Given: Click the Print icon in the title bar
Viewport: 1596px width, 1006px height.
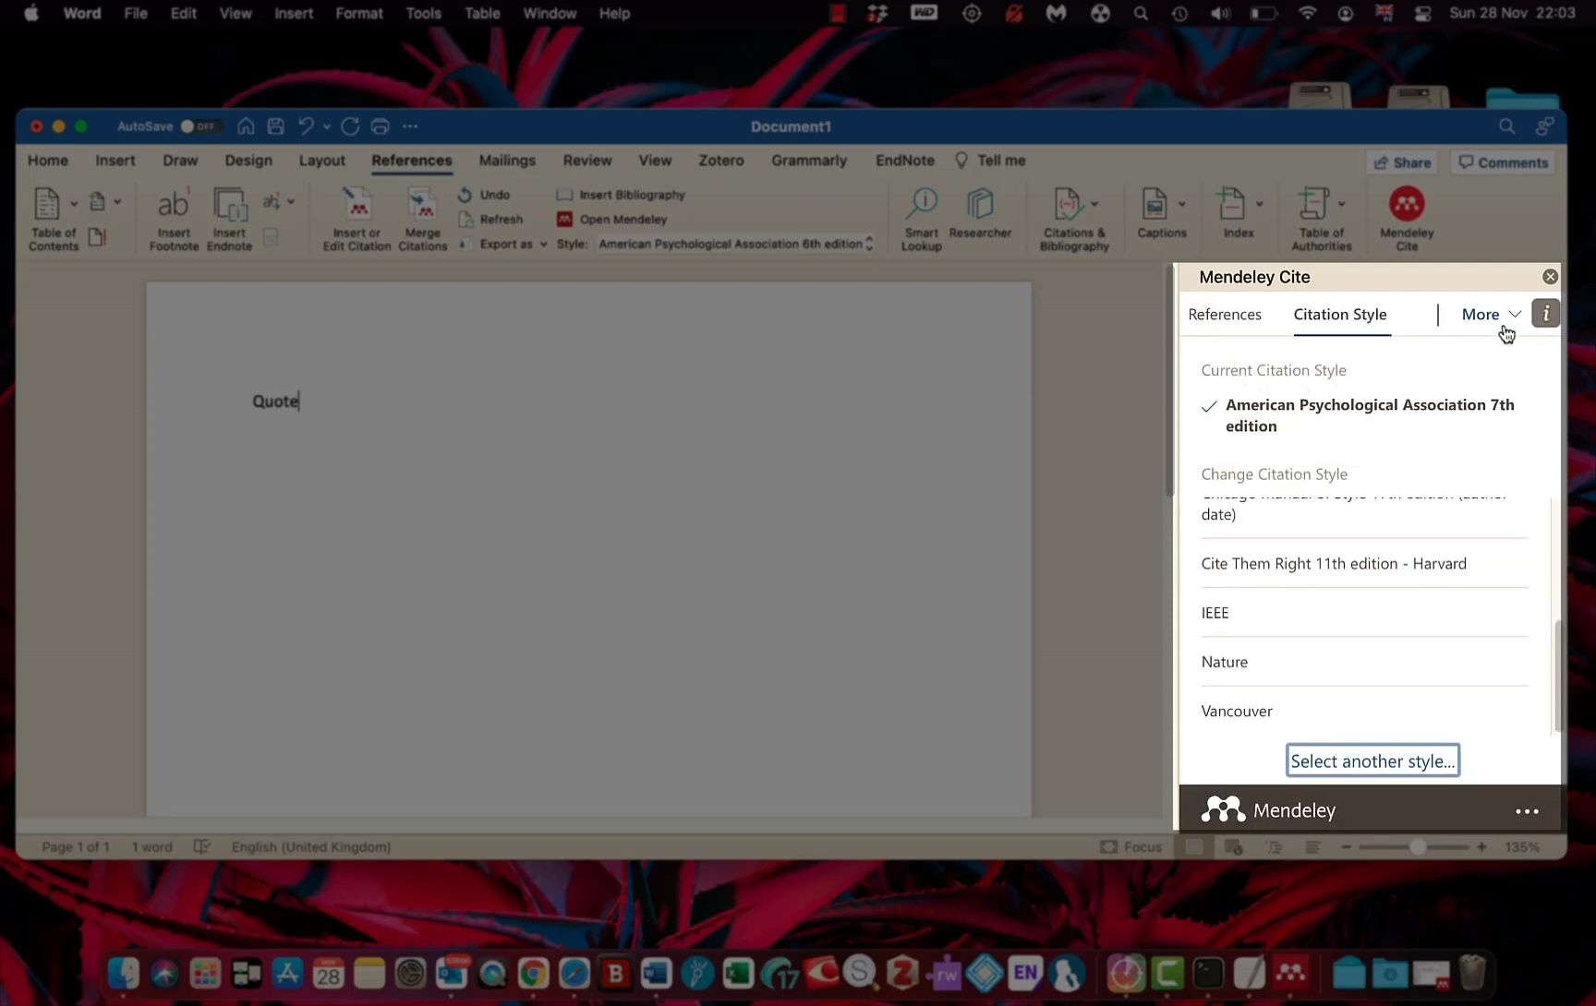Looking at the screenshot, I should 380,126.
